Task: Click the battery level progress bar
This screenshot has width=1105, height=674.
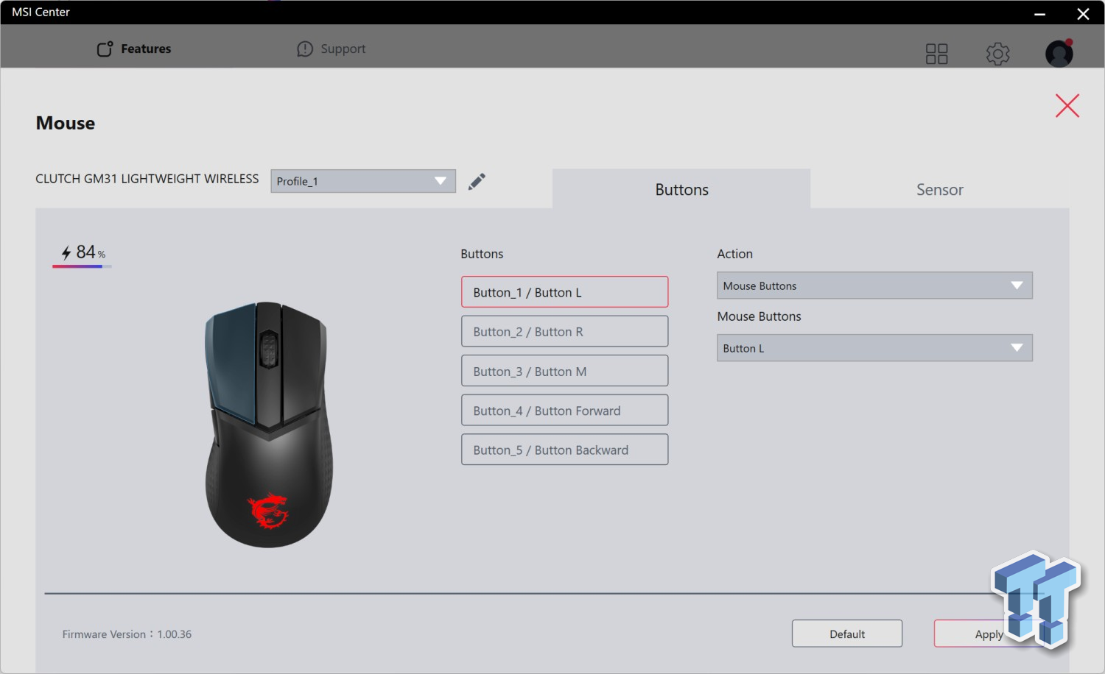Action: point(81,267)
